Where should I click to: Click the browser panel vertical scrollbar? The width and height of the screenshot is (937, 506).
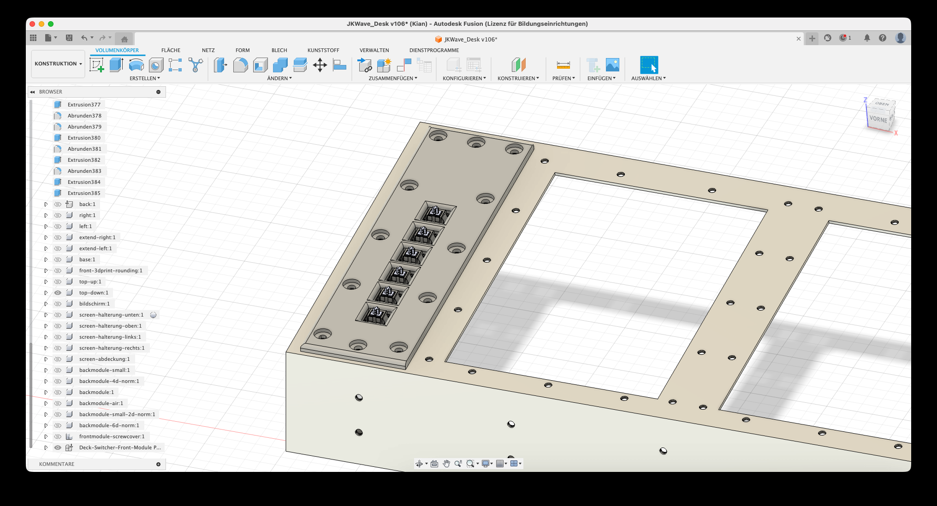31,395
